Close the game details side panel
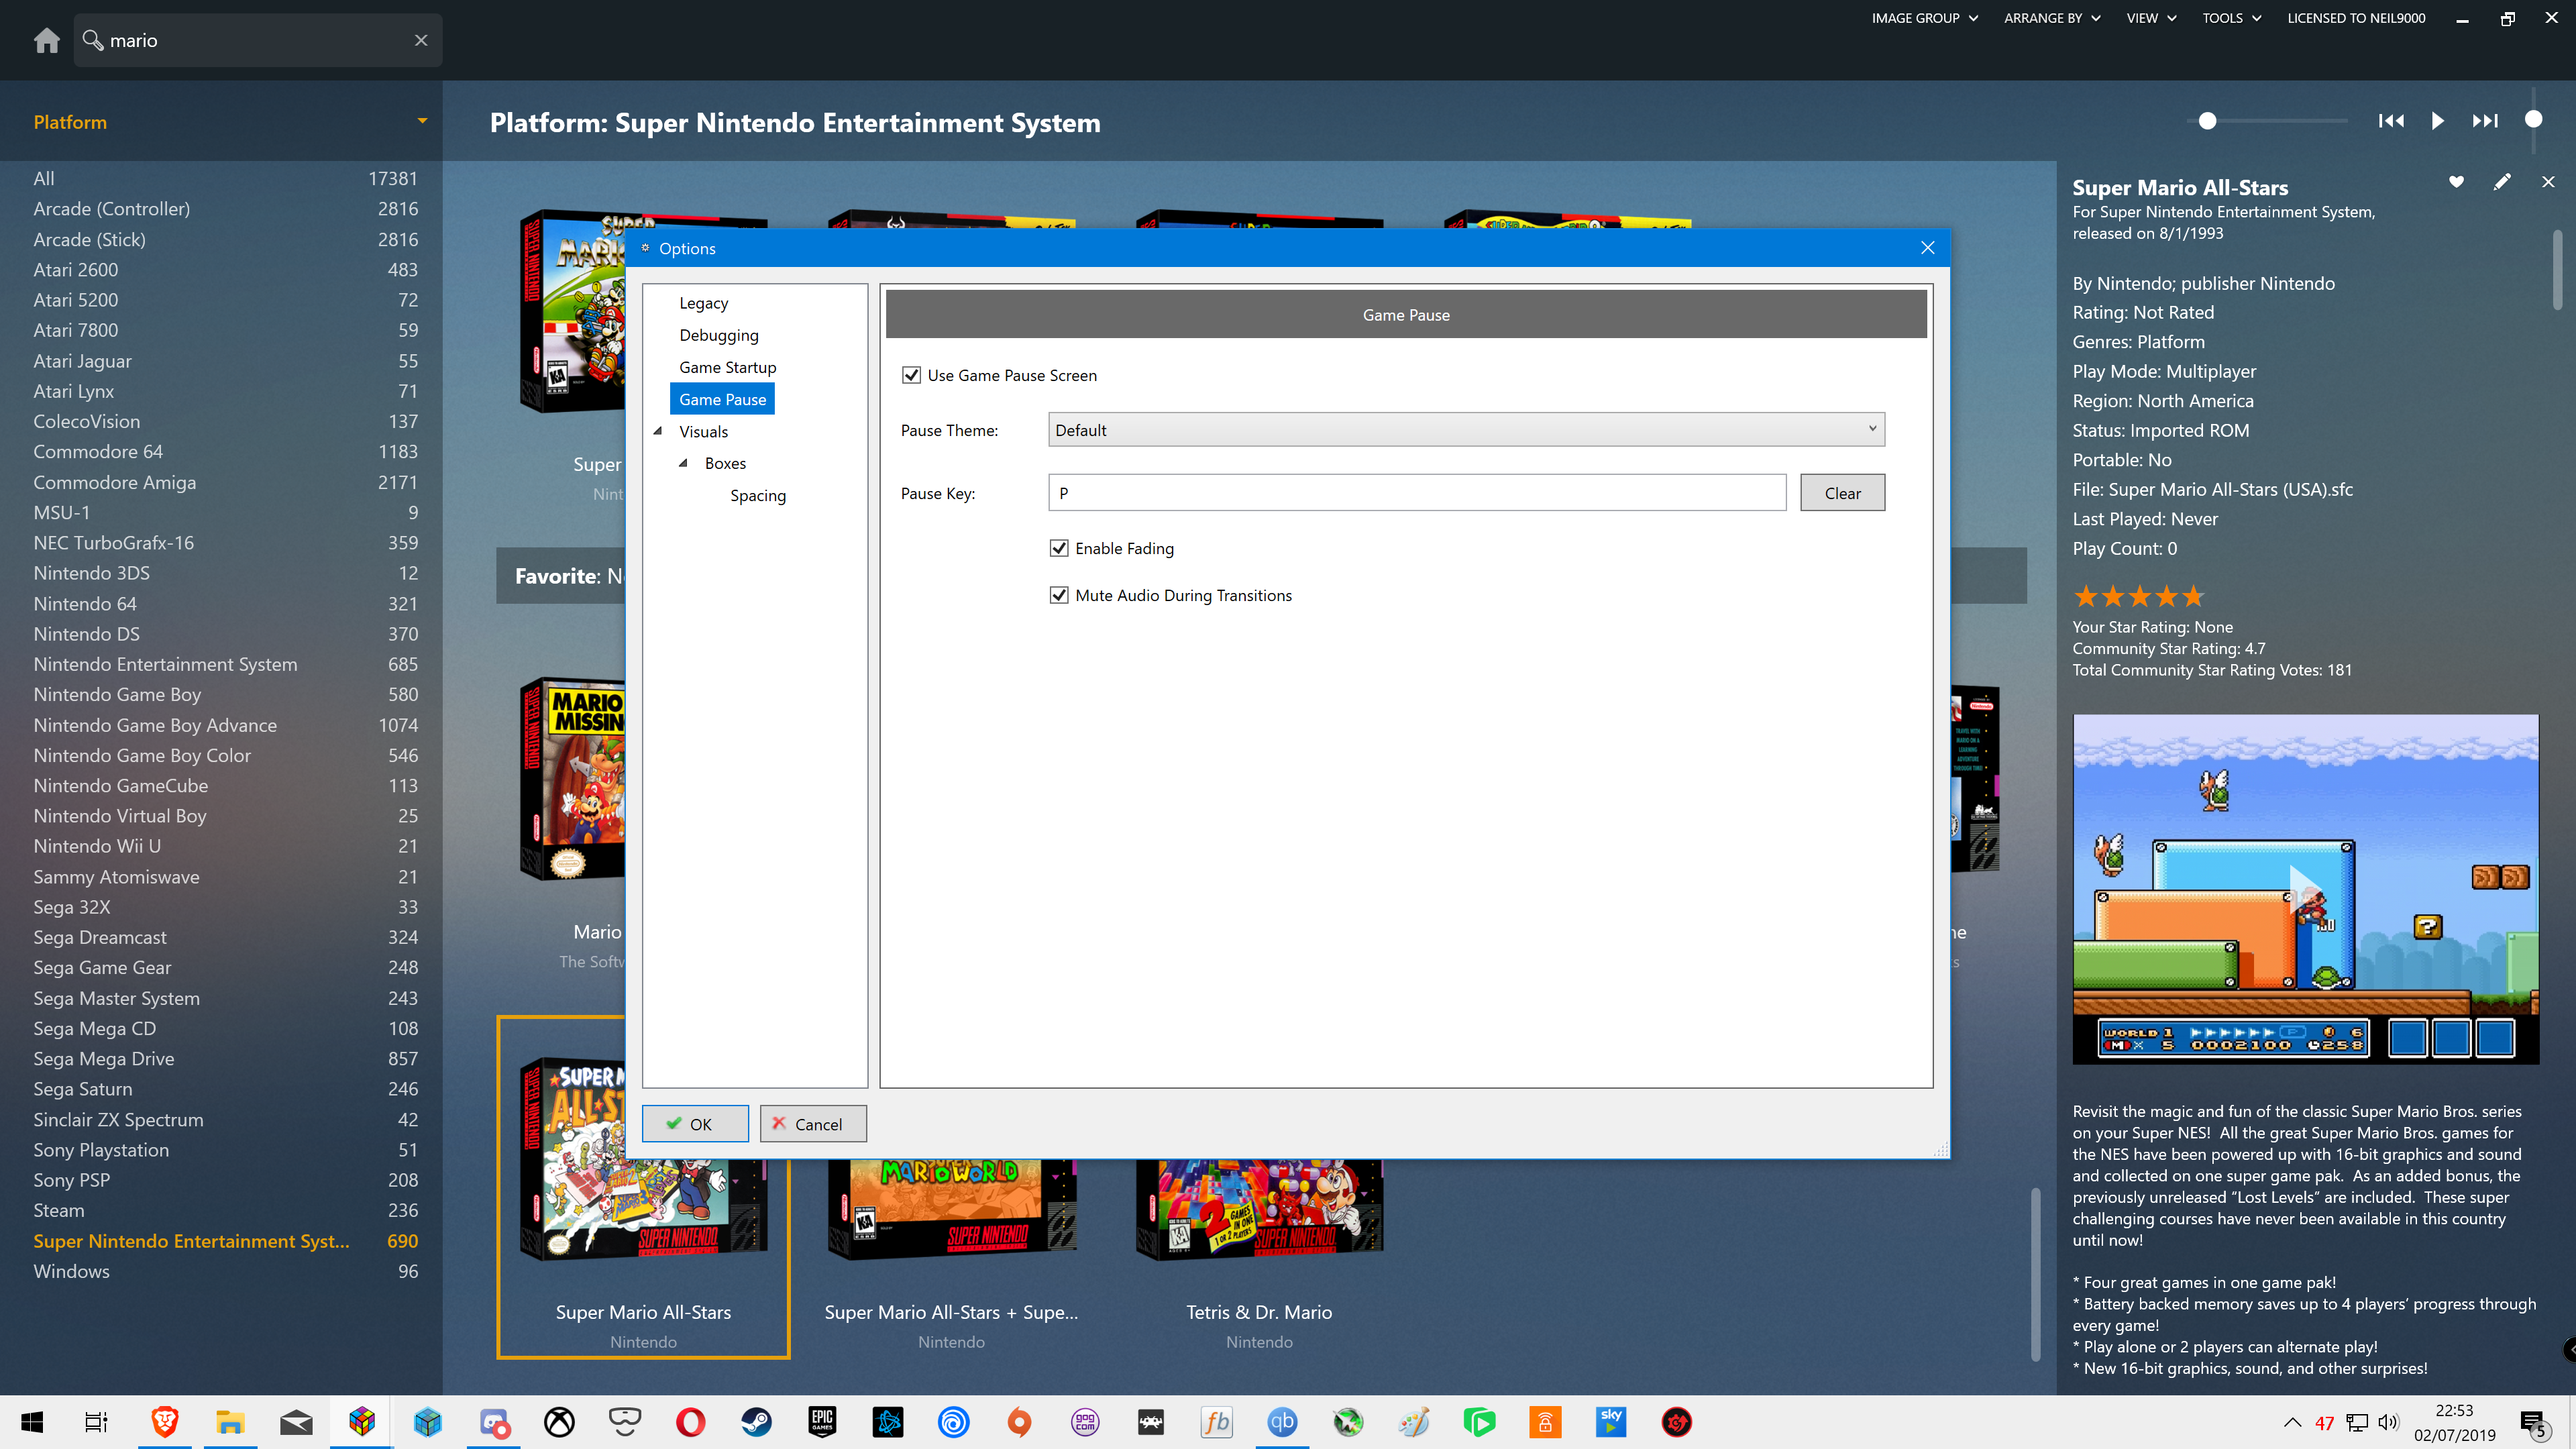 tap(2548, 182)
